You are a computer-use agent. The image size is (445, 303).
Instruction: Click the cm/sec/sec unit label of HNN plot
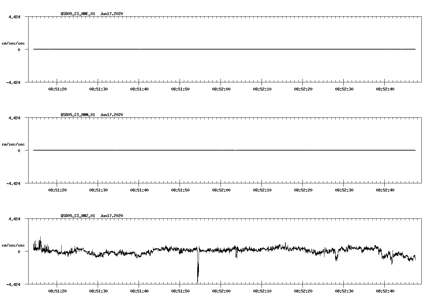pyautogui.click(x=13, y=144)
